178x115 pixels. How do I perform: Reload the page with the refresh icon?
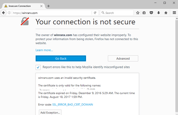tap(95, 13)
